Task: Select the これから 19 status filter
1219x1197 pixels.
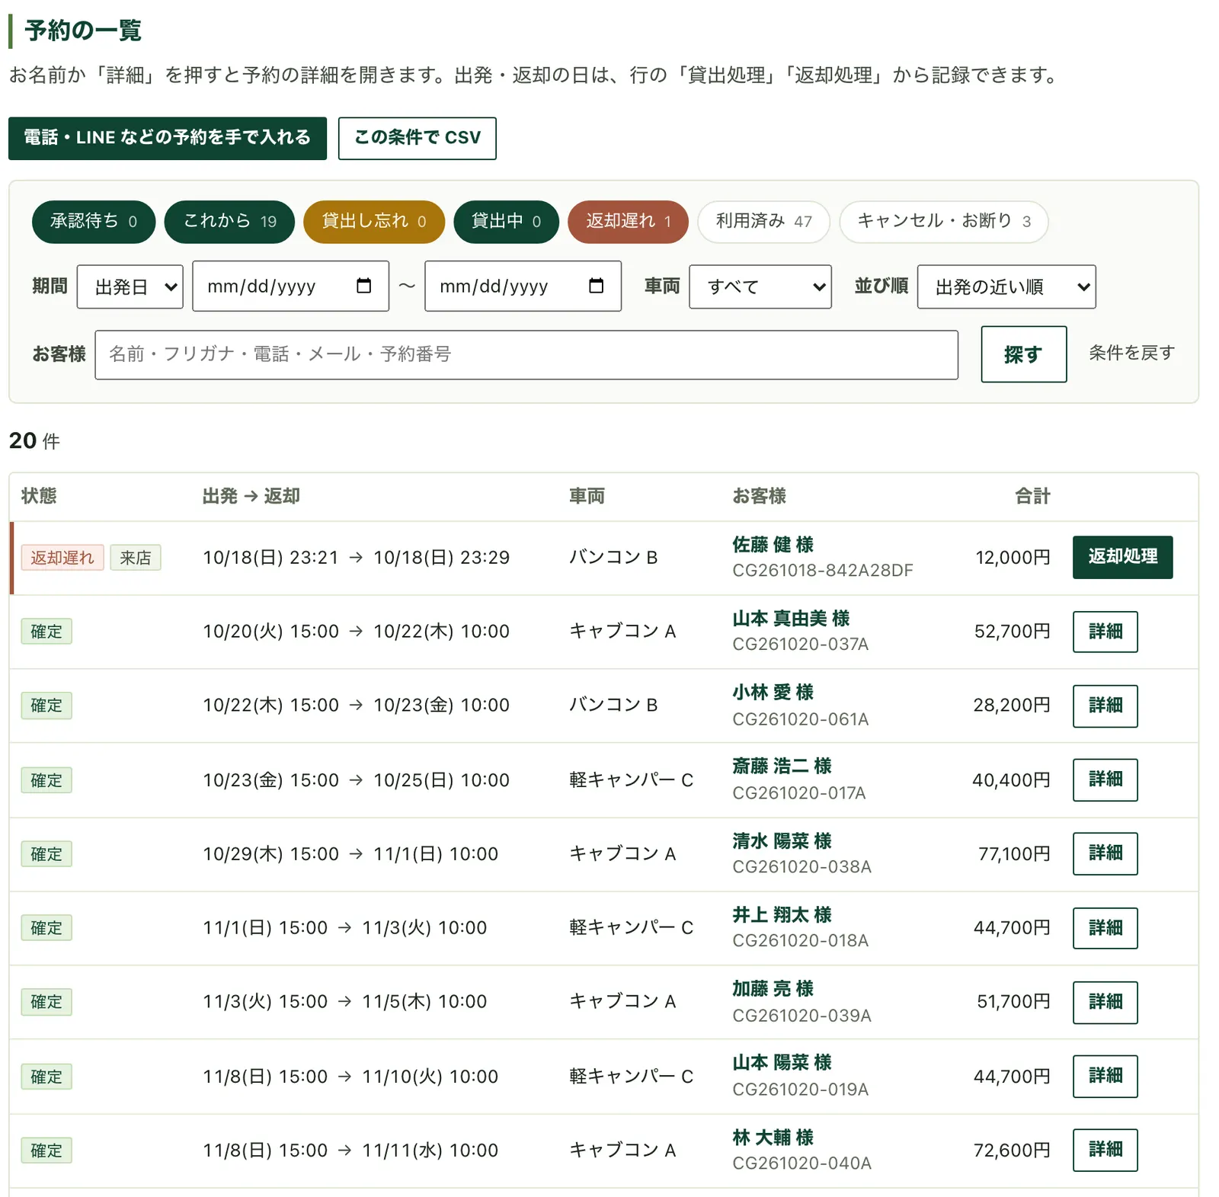Action: (x=229, y=222)
